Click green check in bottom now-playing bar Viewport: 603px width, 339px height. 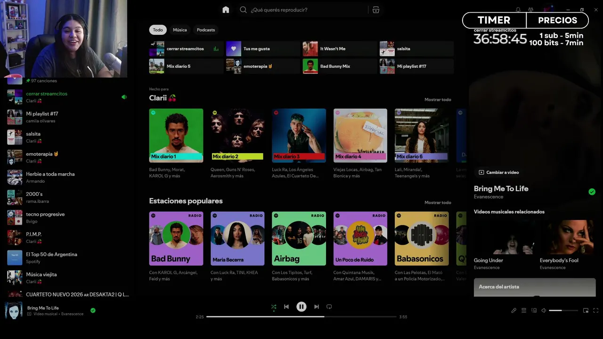(93, 310)
